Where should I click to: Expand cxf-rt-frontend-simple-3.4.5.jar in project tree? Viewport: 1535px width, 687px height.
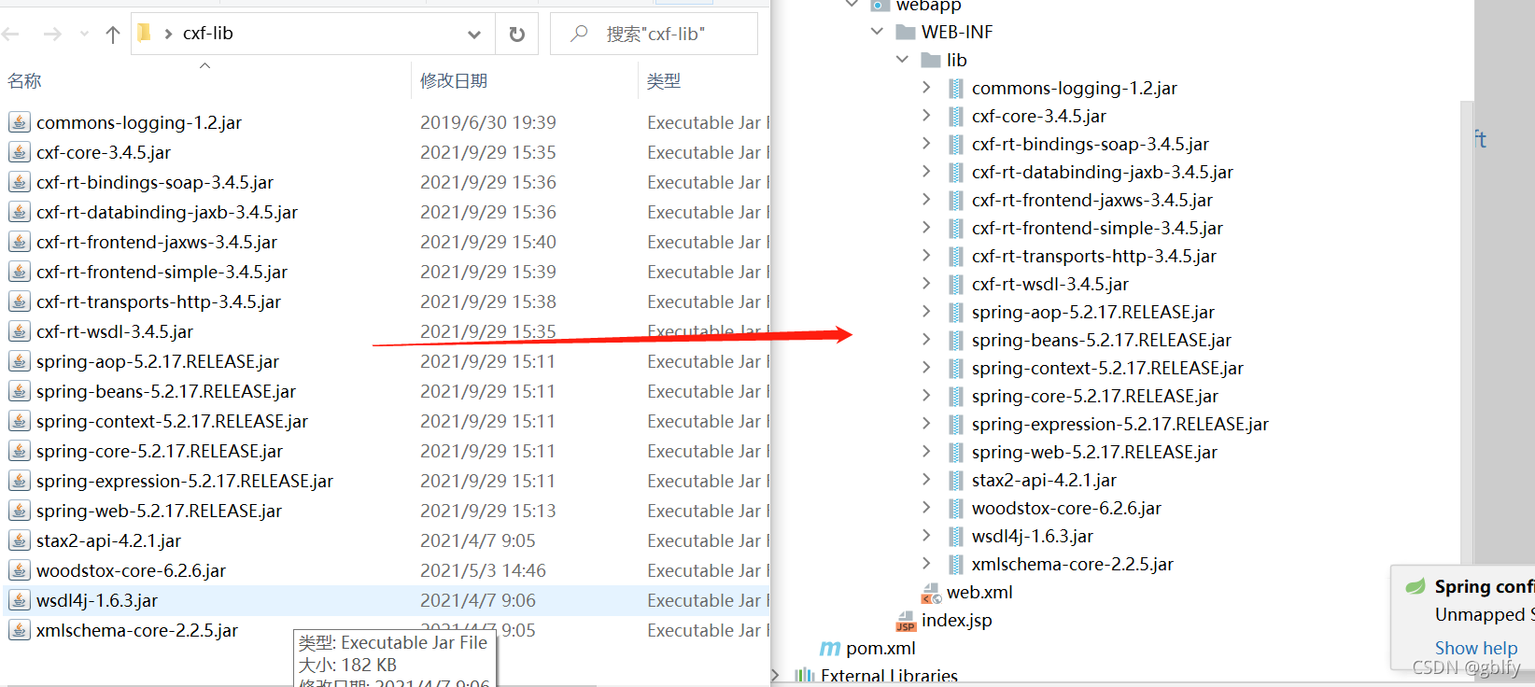[x=926, y=228]
